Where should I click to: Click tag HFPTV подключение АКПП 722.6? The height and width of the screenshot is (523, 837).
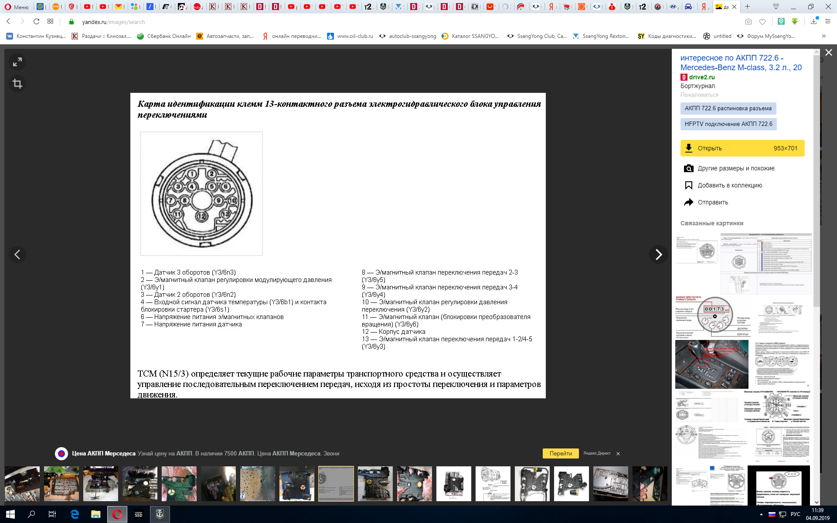[728, 124]
